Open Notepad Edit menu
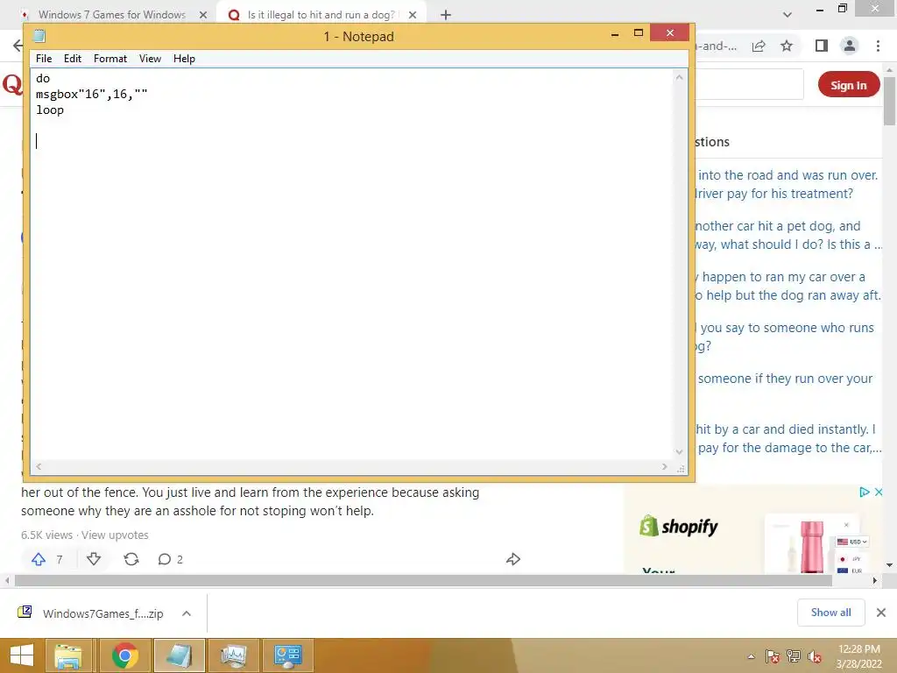This screenshot has height=673, width=897. (x=72, y=59)
